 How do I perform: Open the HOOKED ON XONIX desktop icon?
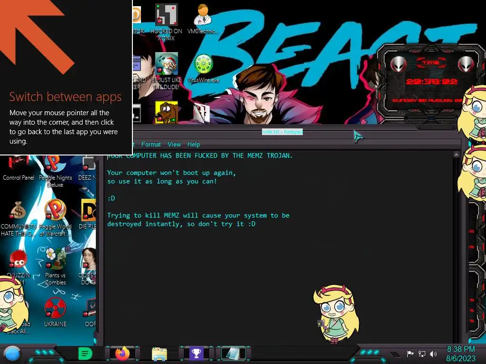point(166,22)
